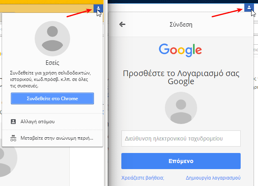The image size is (258, 186).
Task: Click the profile icon in right Chrome window
Action: click(249, 8)
